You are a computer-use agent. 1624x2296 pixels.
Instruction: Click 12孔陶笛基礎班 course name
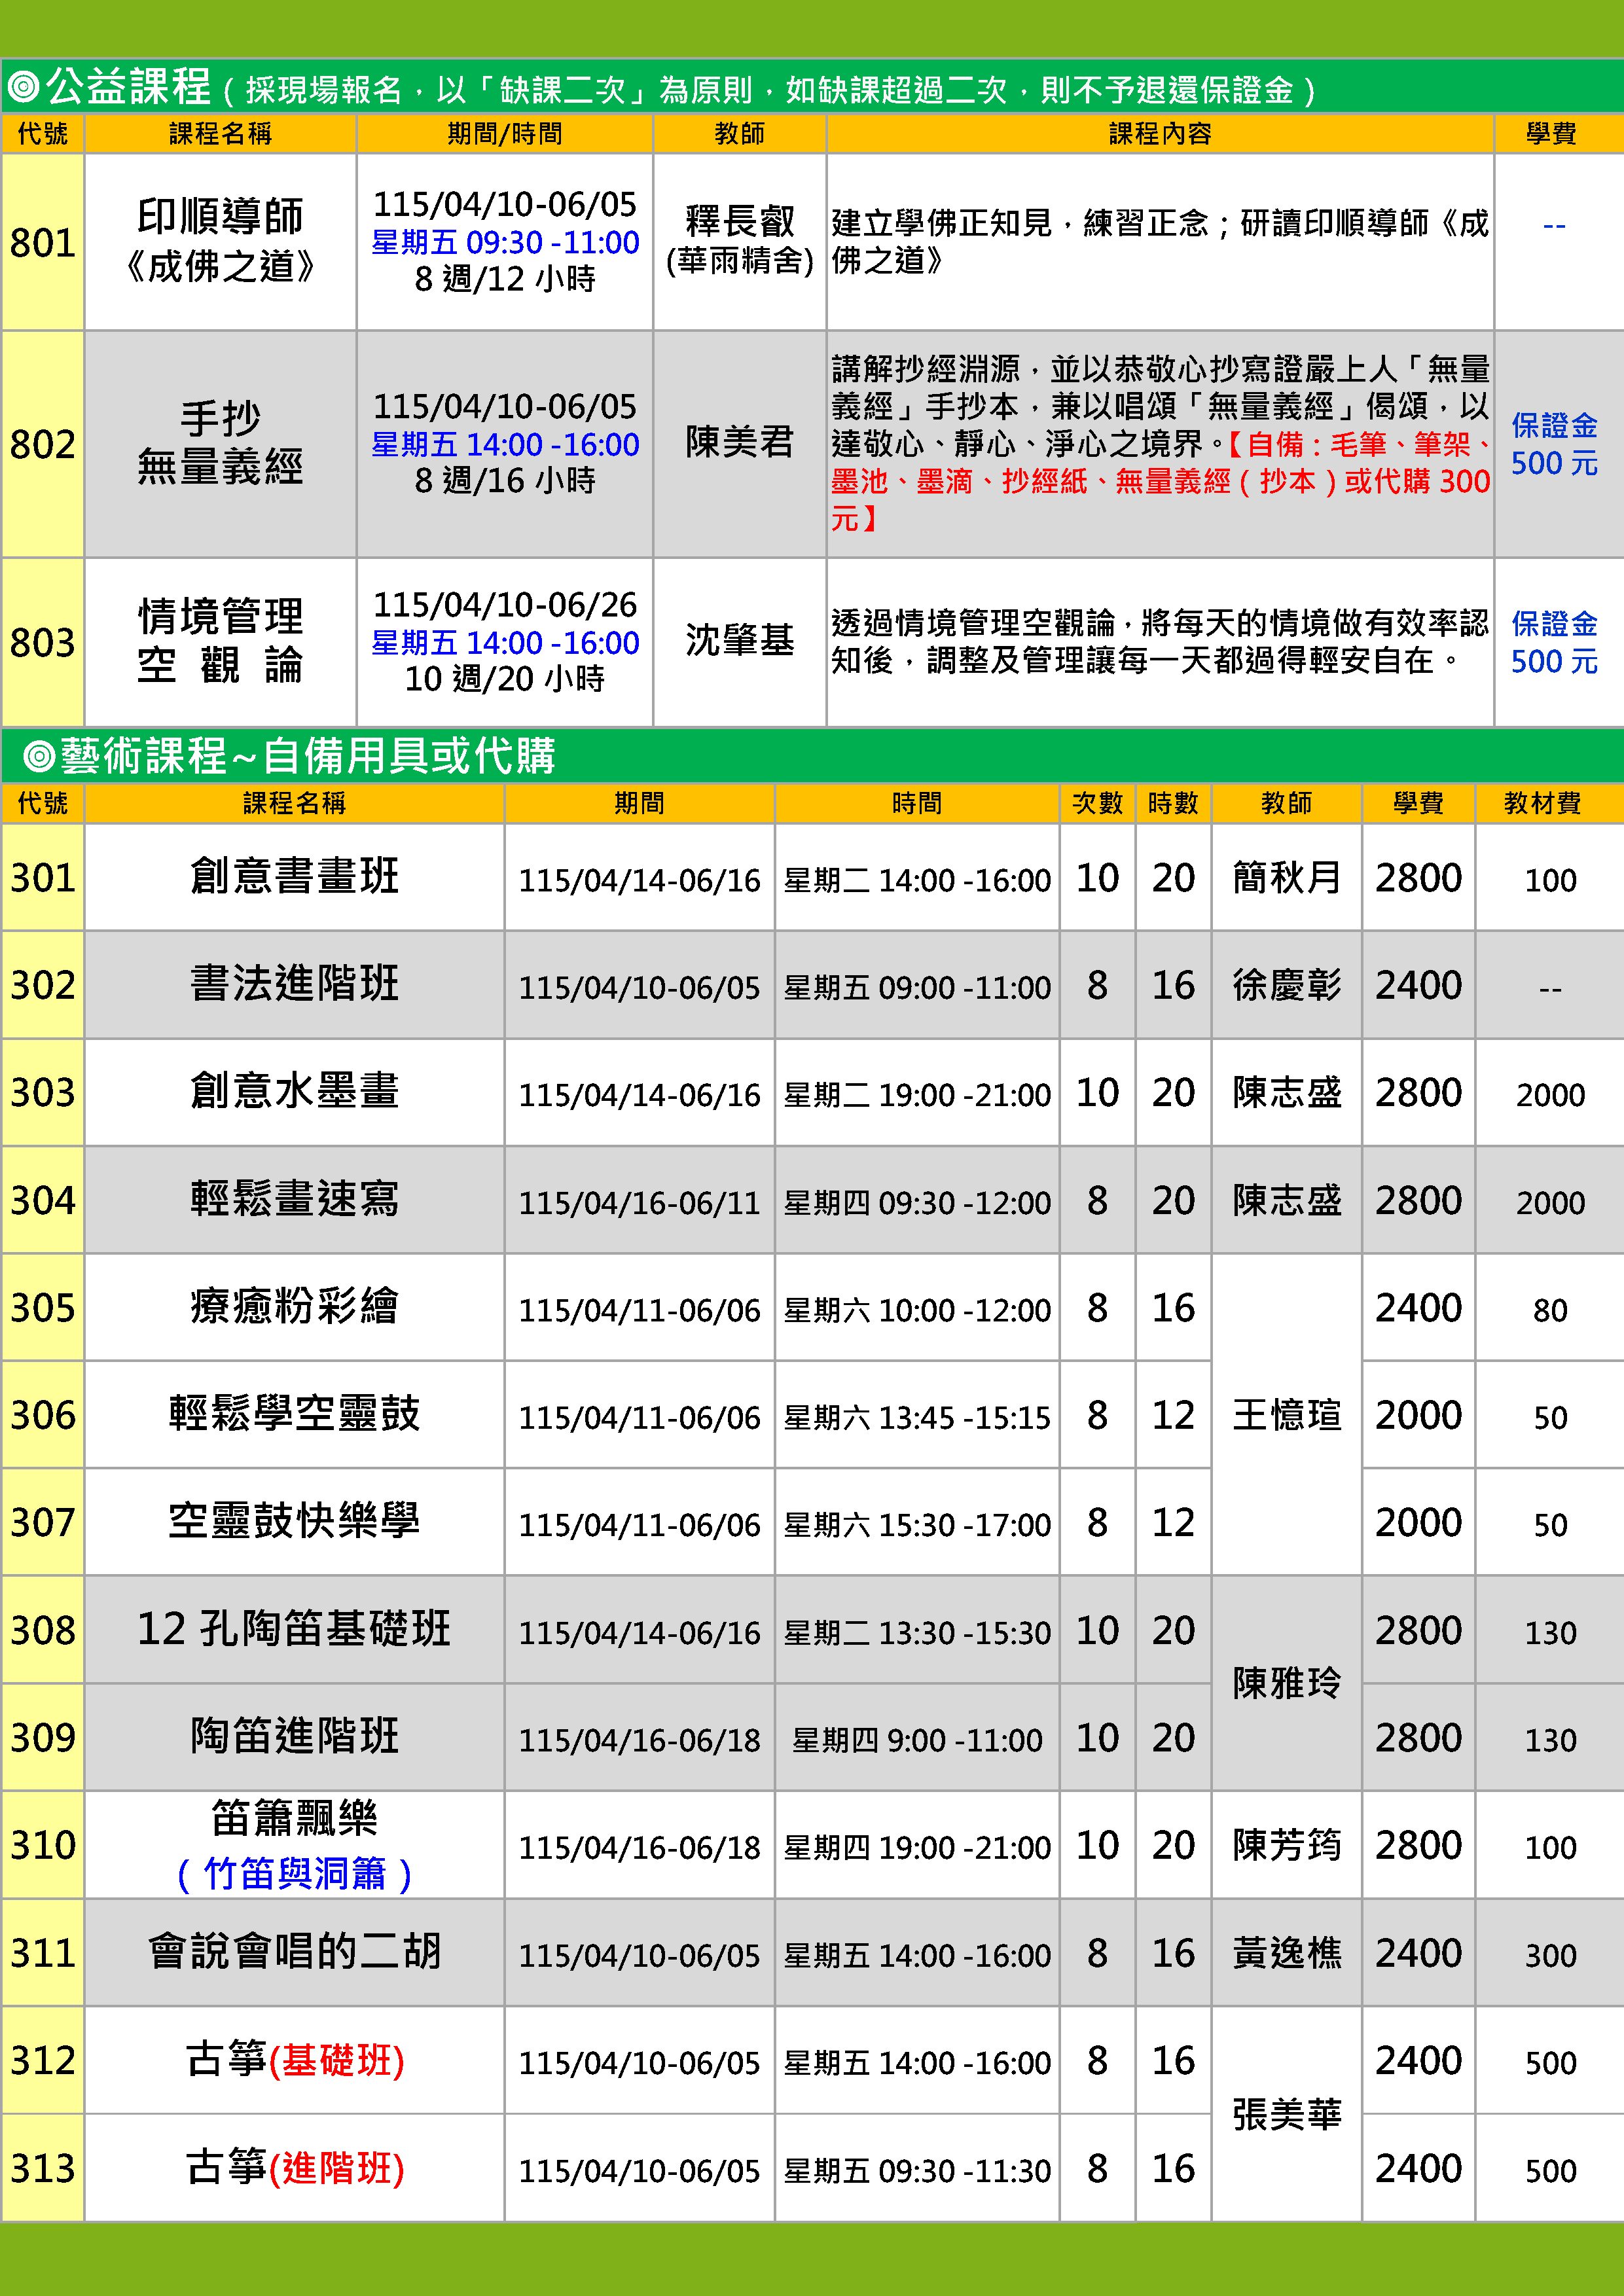pos(294,1629)
